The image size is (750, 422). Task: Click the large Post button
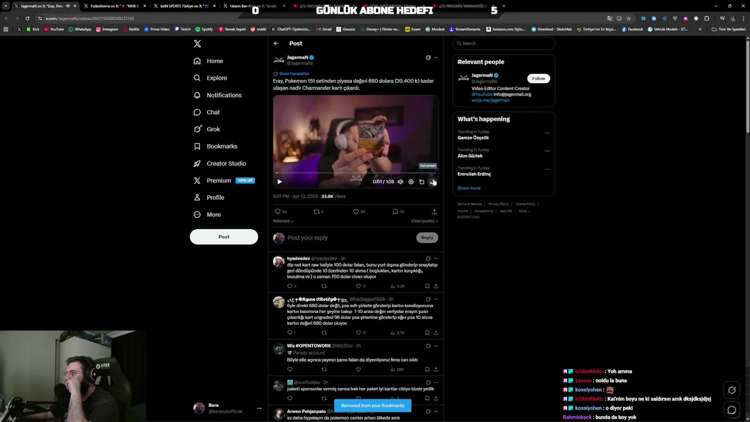(224, 237)
